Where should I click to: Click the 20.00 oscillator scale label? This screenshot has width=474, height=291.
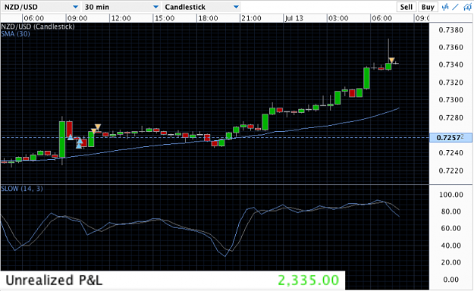point(451,263)
